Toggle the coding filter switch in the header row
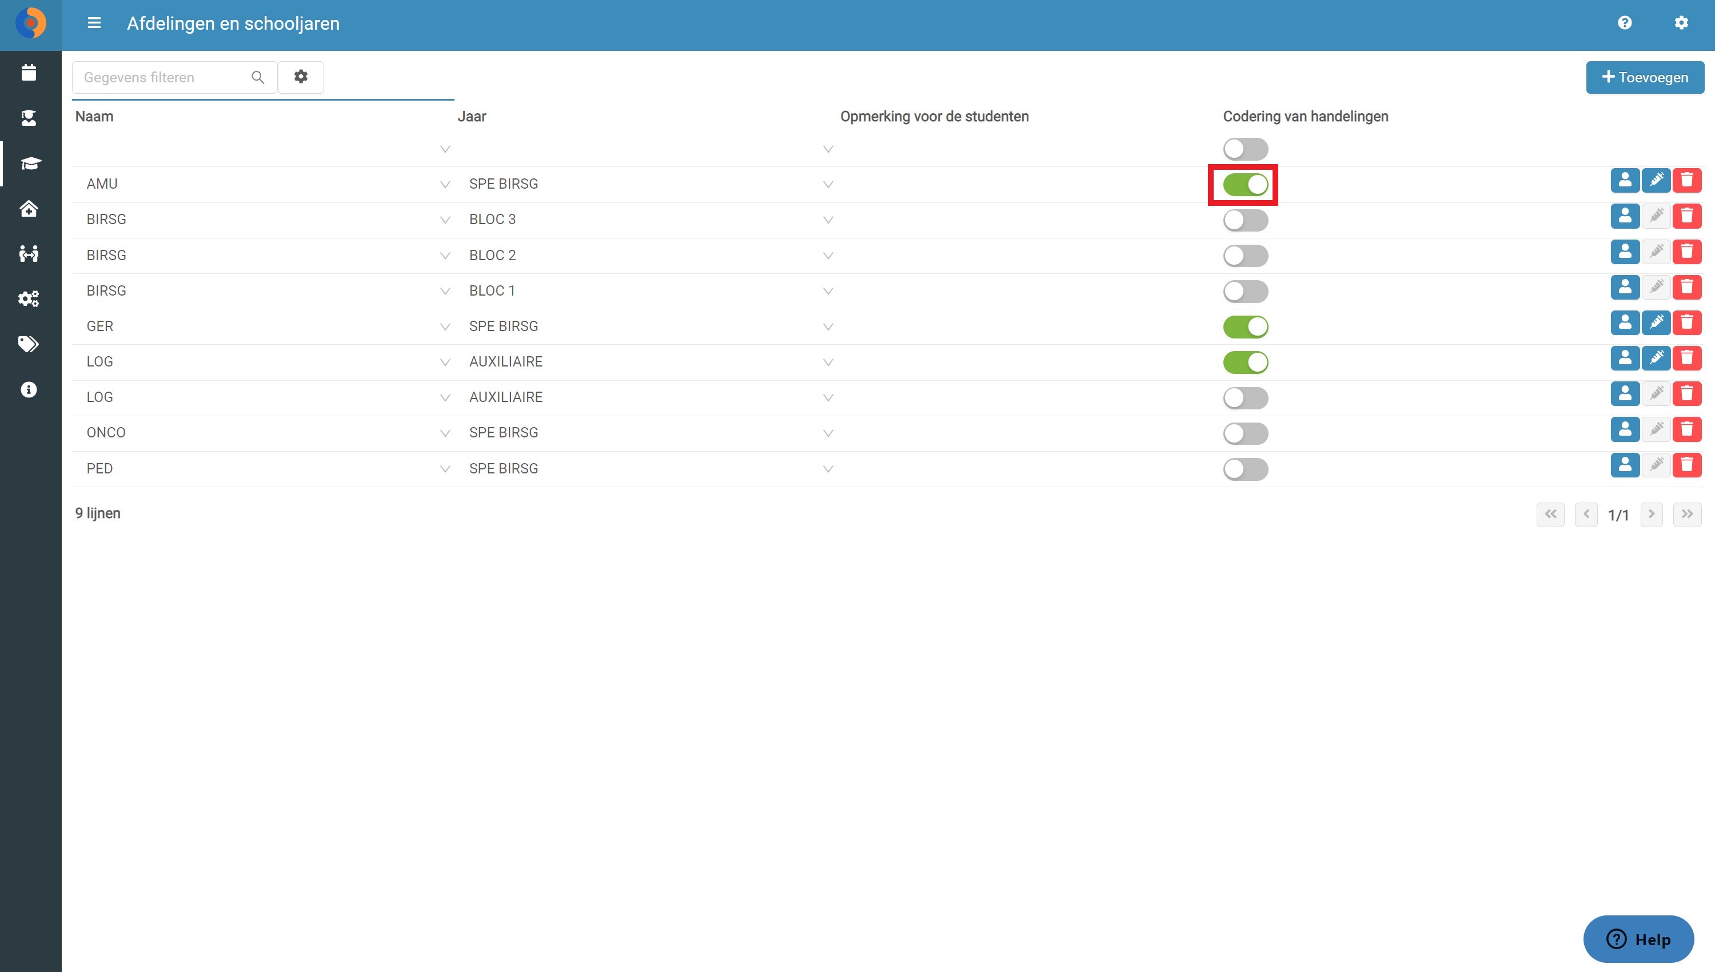 tap(1245, 149)
